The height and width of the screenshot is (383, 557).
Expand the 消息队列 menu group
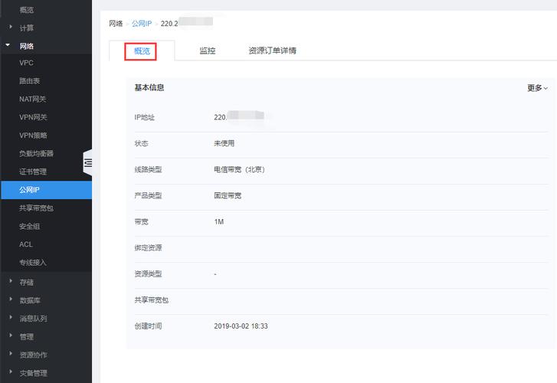click(11, 318)
